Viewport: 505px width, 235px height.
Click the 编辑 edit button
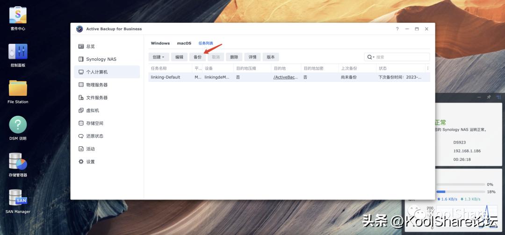[179, 57]
